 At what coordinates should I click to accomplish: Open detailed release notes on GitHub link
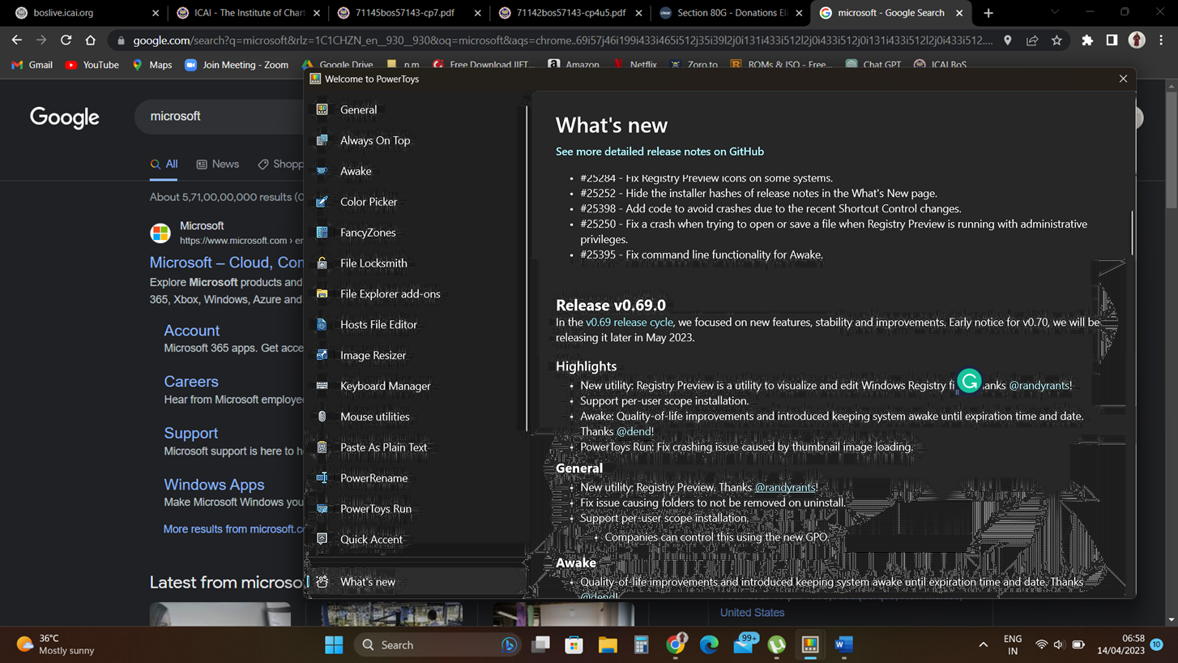tap(659, 152)
